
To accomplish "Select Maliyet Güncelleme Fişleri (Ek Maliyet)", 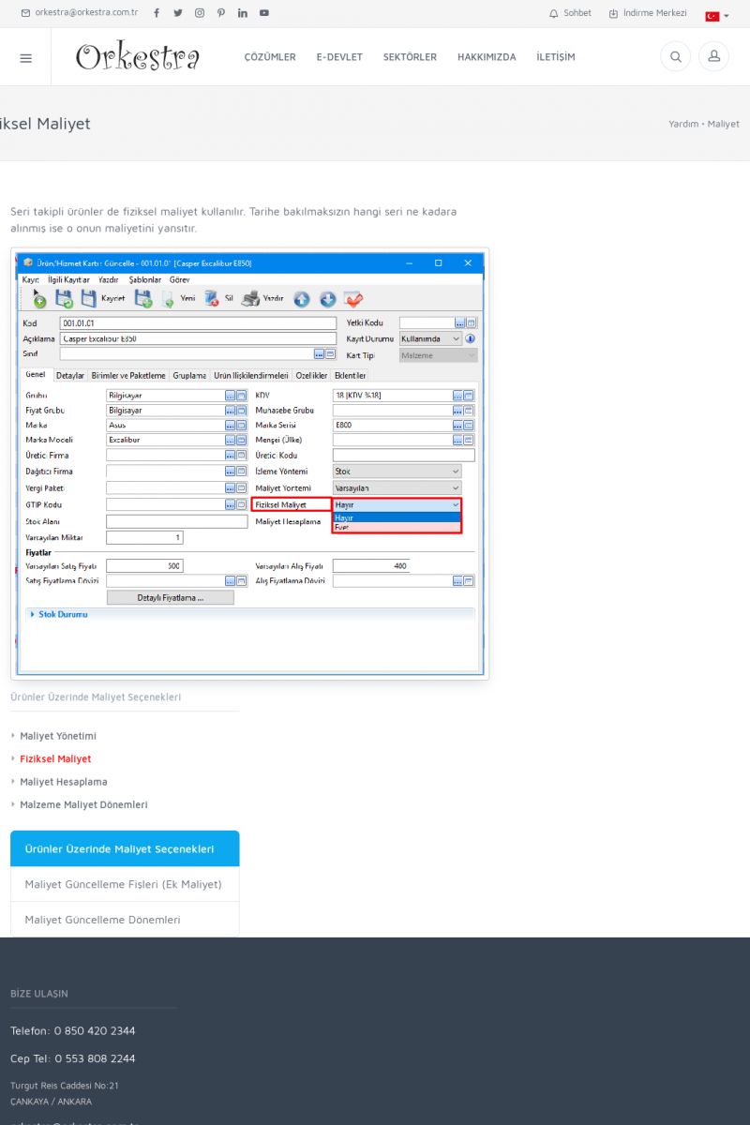I will coord(124,884).
